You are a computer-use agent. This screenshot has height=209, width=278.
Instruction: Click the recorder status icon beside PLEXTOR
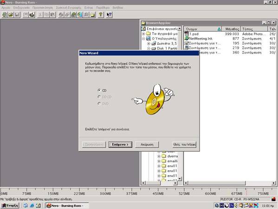click(x=273, y=199)
